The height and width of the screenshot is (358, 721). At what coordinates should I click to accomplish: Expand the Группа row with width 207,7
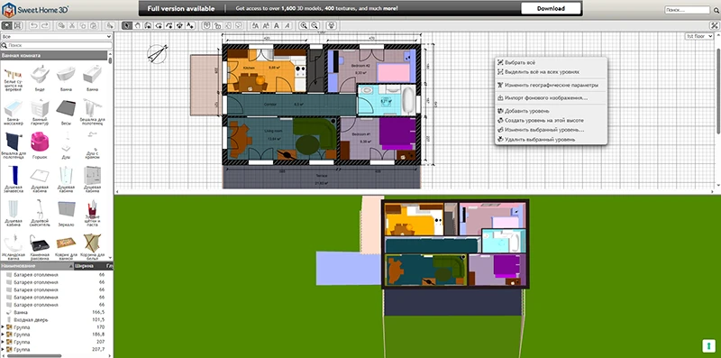coord(4,349)
